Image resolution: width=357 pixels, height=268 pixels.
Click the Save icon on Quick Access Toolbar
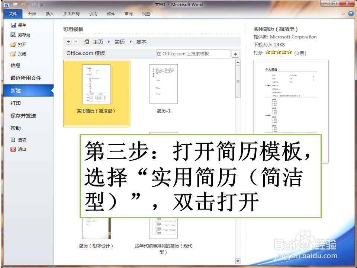pyautogui.click(x=15, y=4)
